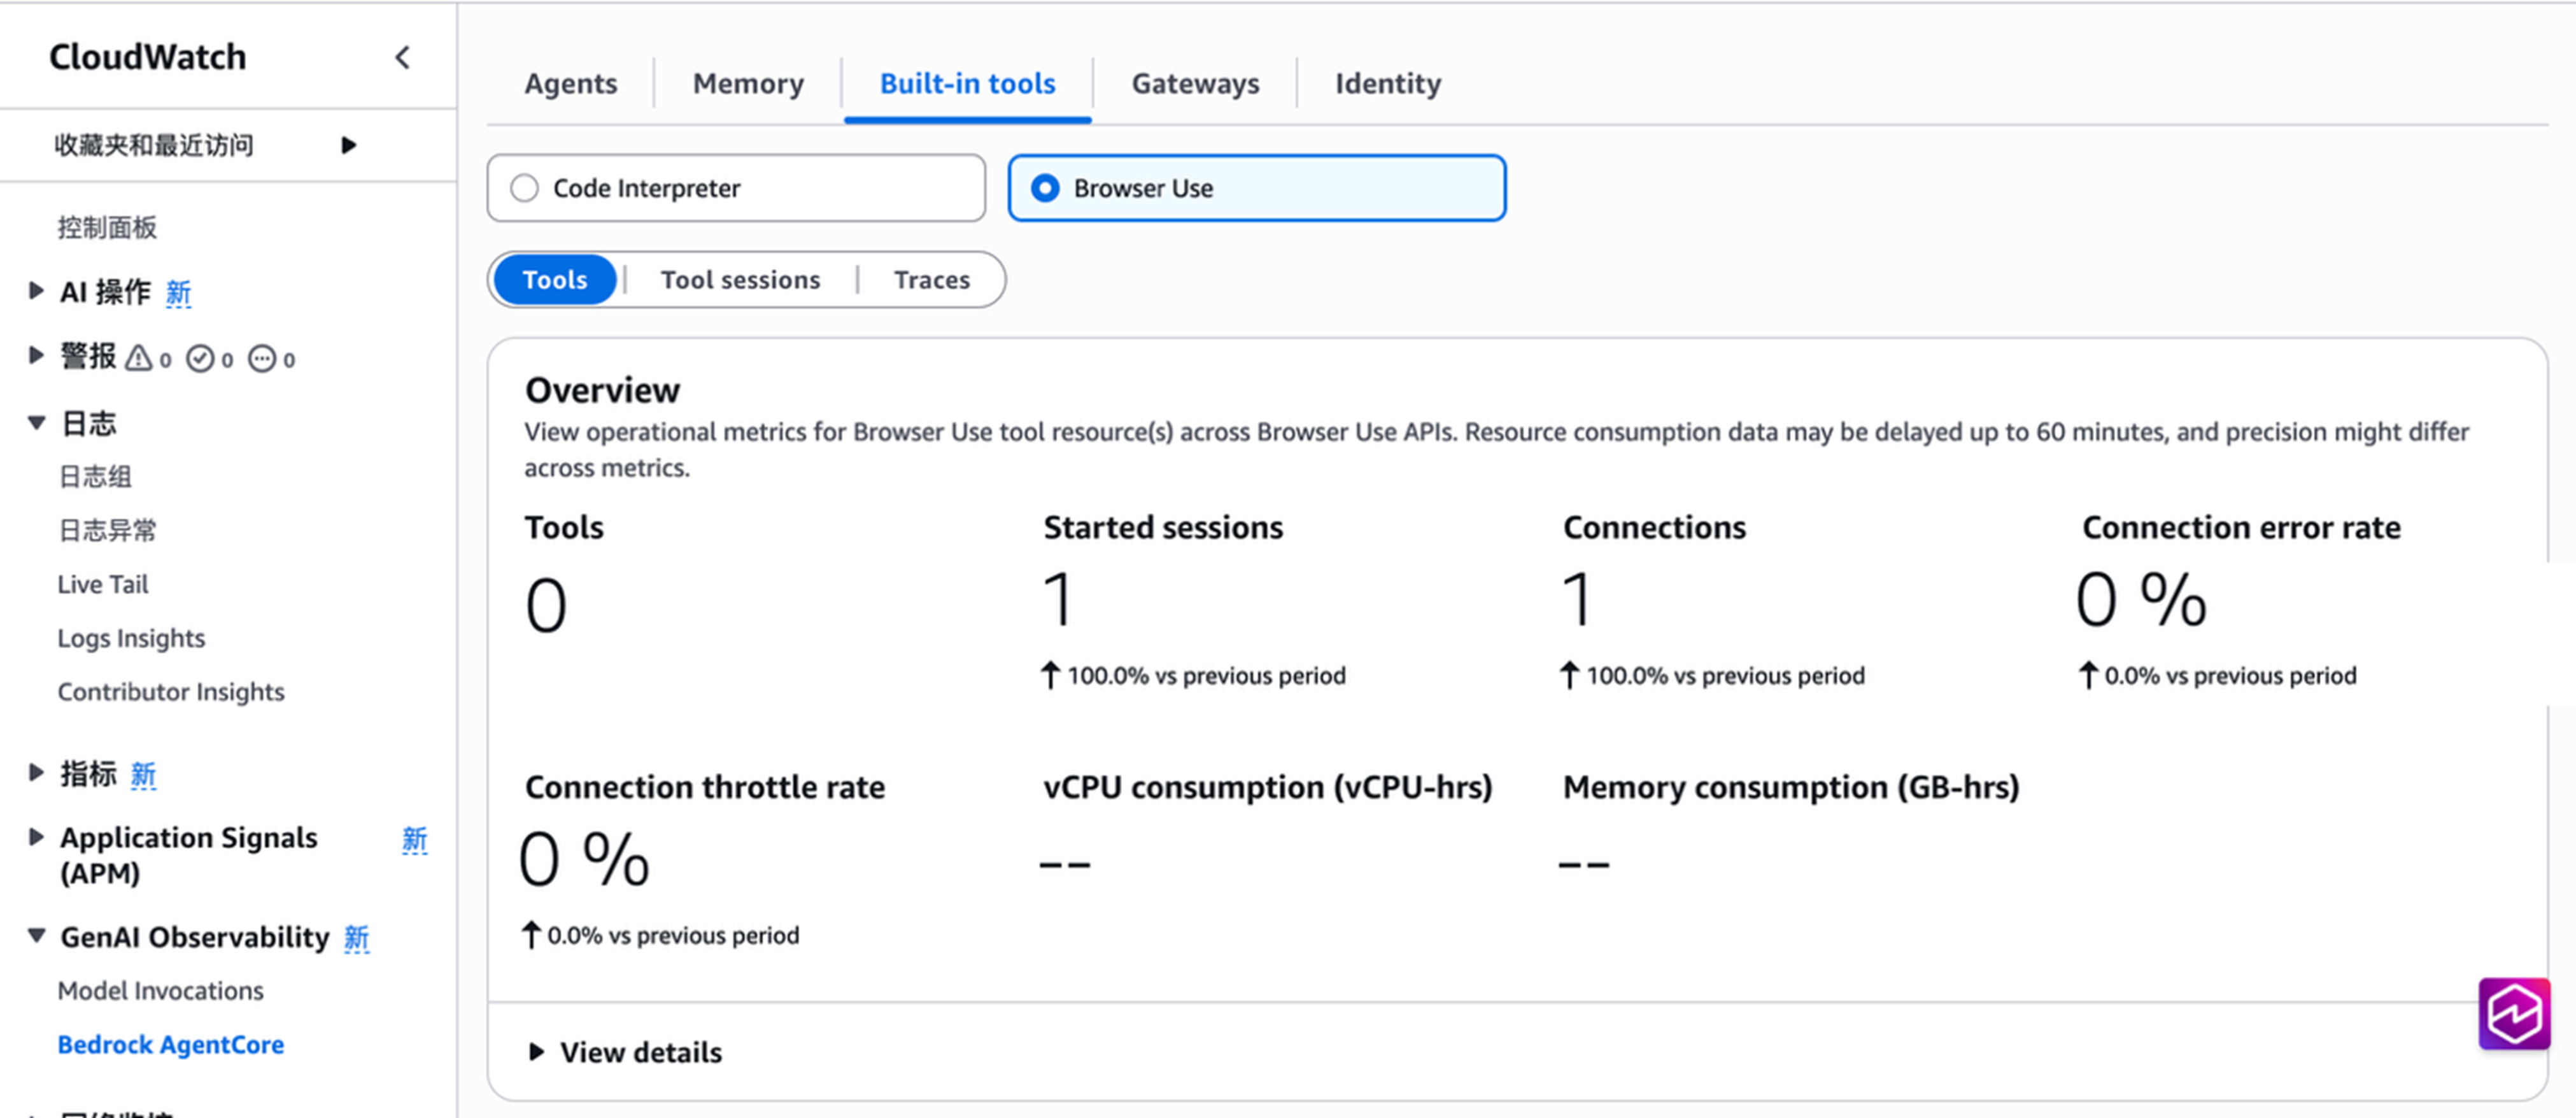
Task: Select the Browser Use radio option
Action: 1045,188
